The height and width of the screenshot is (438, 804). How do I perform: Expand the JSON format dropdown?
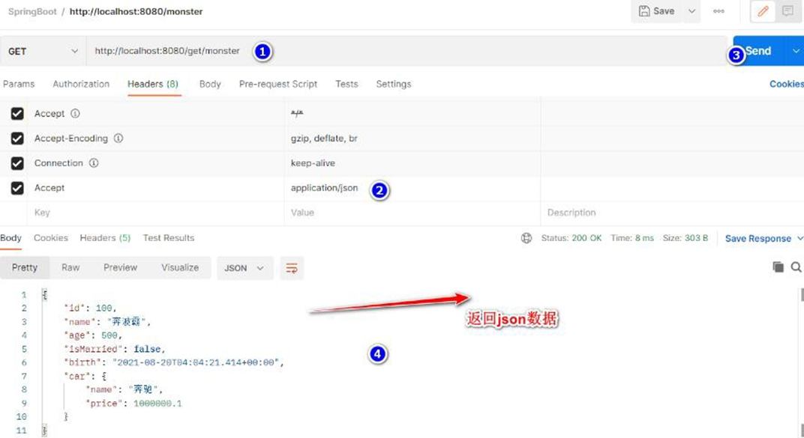pyautogui.click(x=244, y=268)
